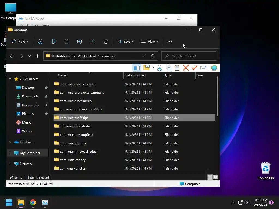Click WebContent in the address breadcrumb
The image size is (279, 209).
point(87,56)
